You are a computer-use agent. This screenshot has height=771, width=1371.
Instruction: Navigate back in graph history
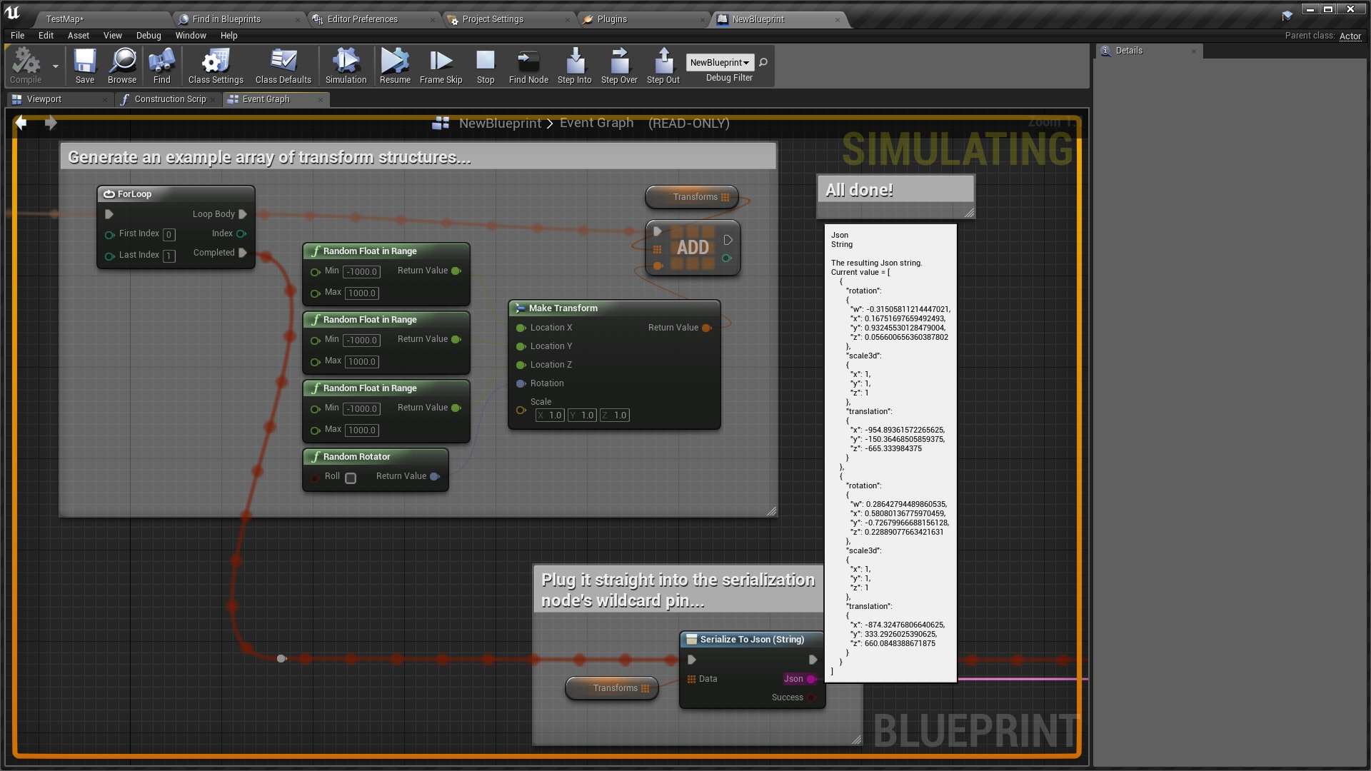(21, 123)
